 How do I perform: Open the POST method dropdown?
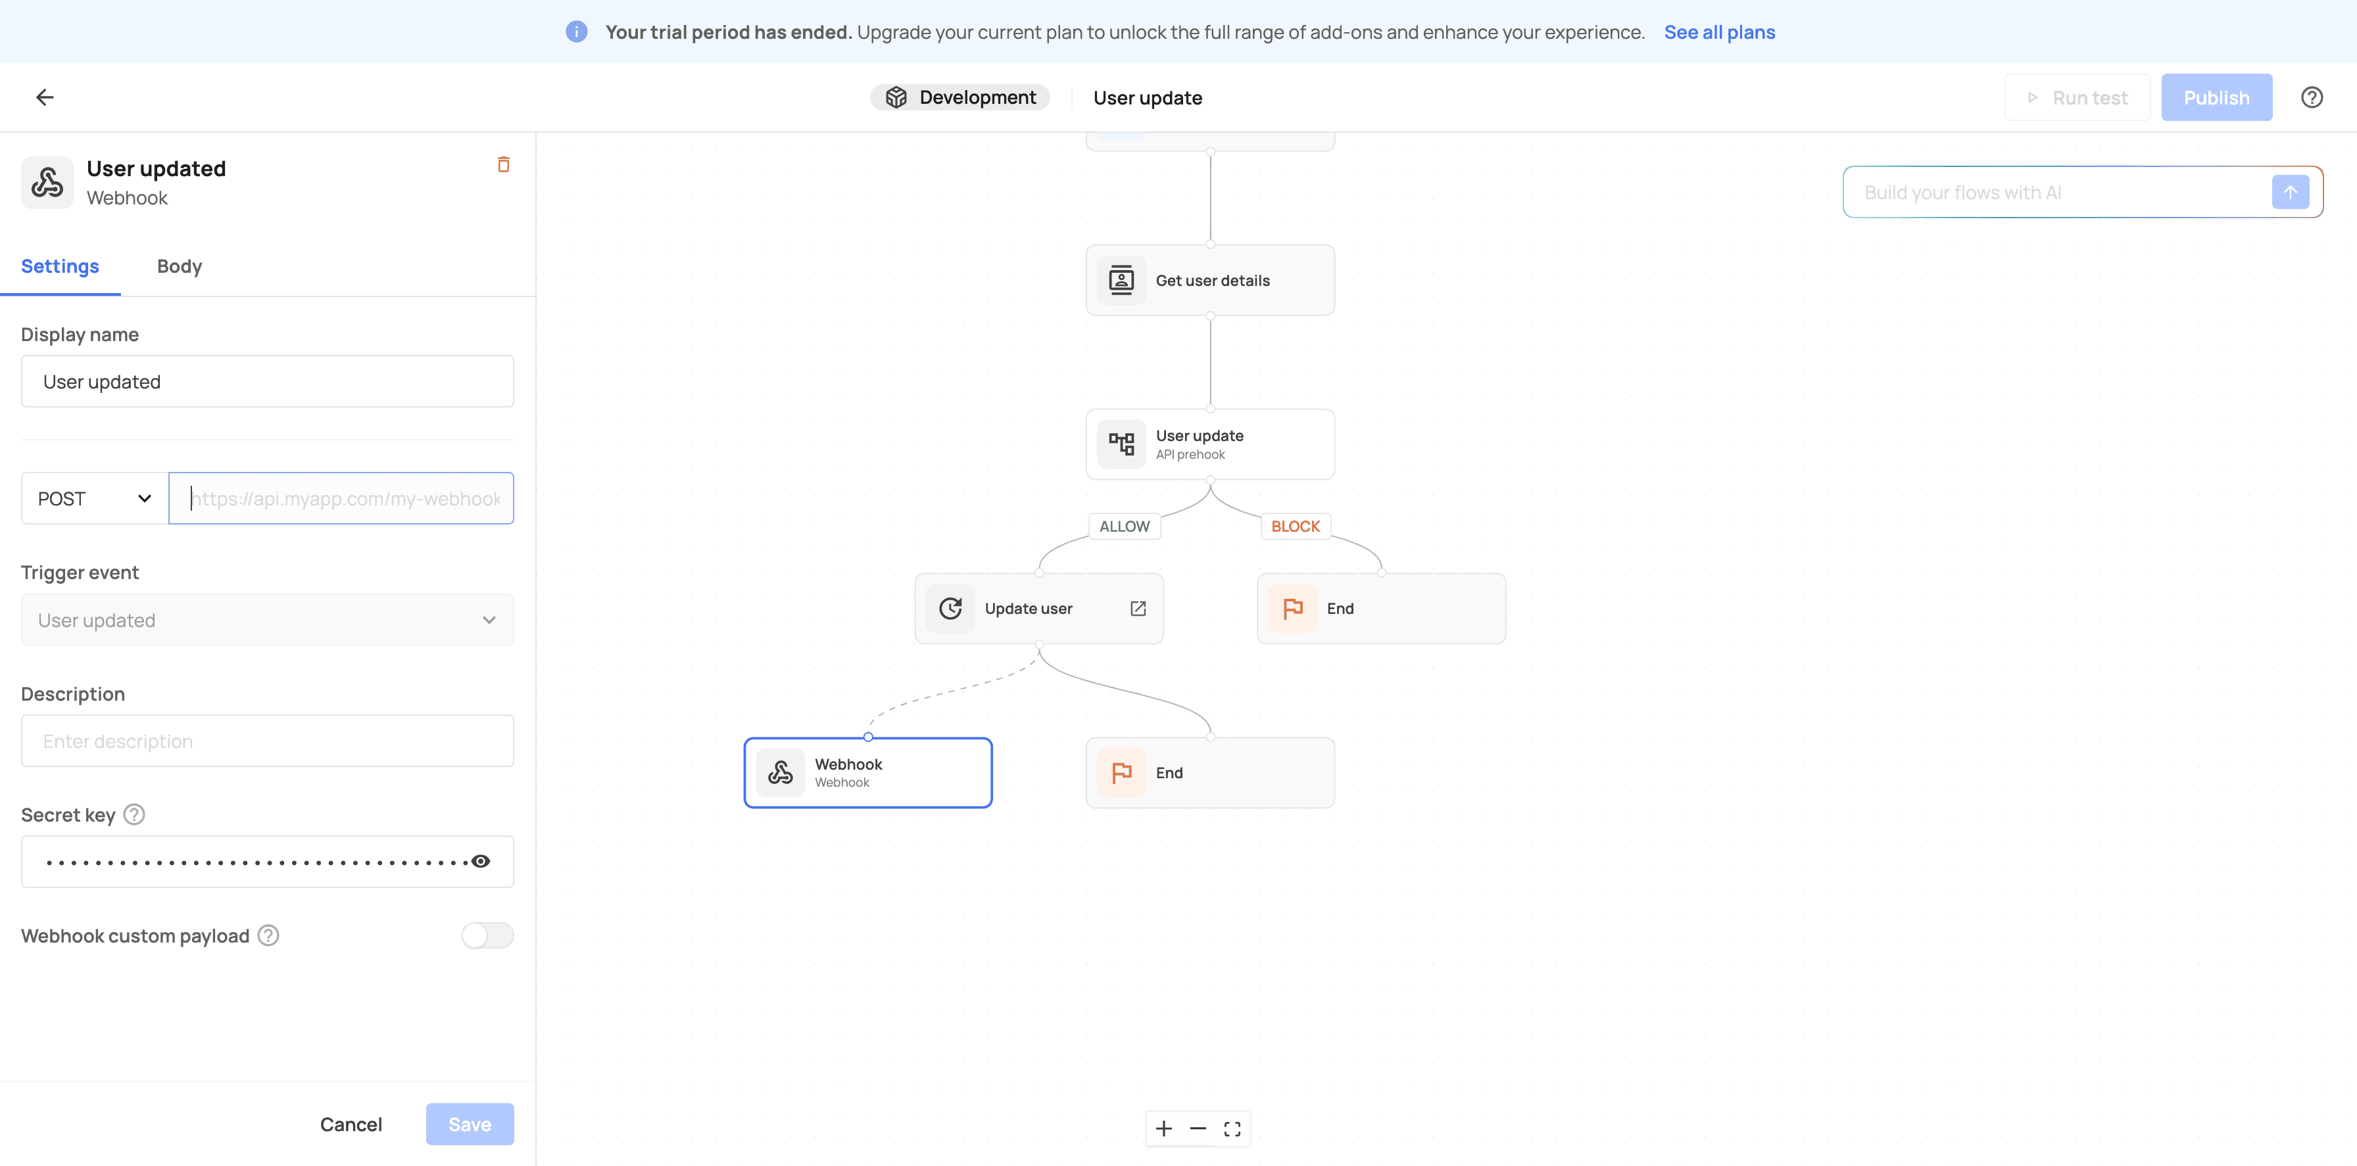pos(95,498)
